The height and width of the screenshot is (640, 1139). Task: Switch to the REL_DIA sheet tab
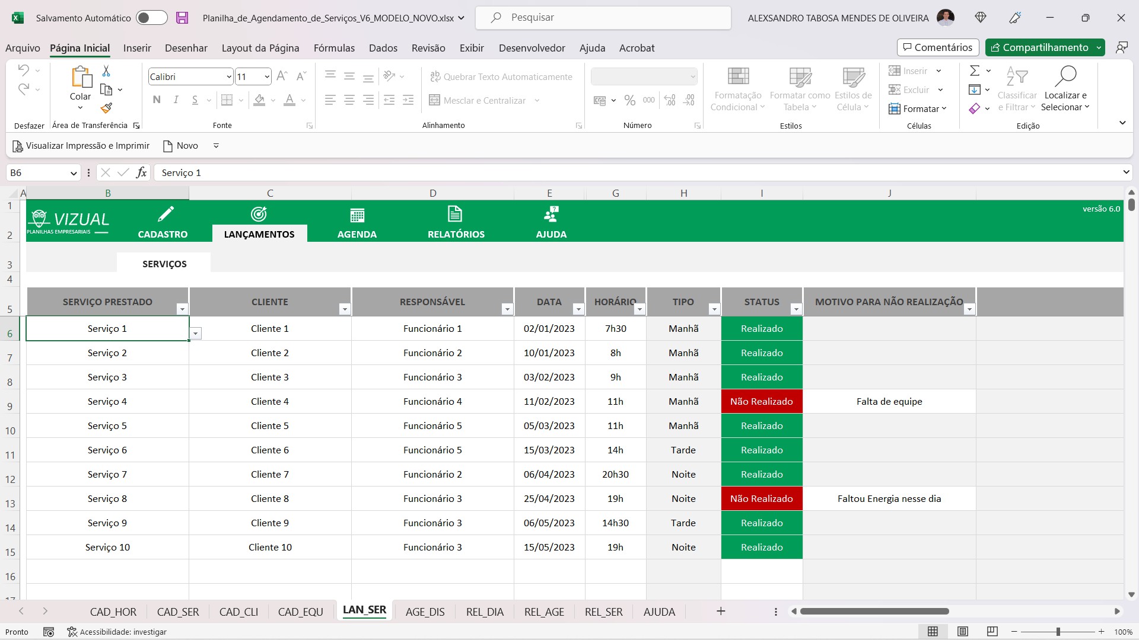pyautogui.click(x=484, y=612)
